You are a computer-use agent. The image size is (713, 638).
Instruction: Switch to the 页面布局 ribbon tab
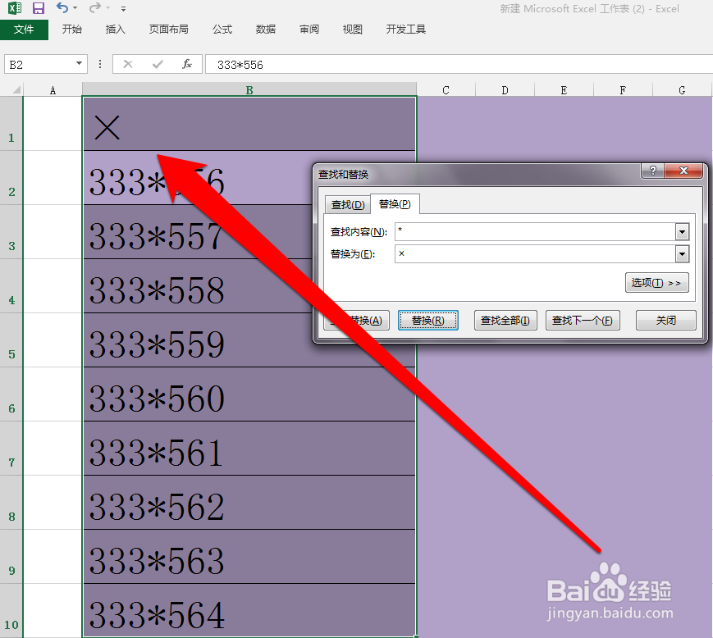(169, 30)
